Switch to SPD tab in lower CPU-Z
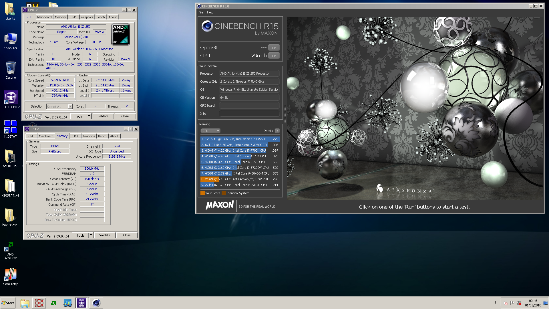The width and height of the screenshot is (549, 309). [x=75, y=136]
